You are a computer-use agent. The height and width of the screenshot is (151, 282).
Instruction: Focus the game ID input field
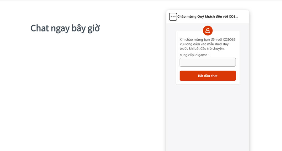pos(208,62)
